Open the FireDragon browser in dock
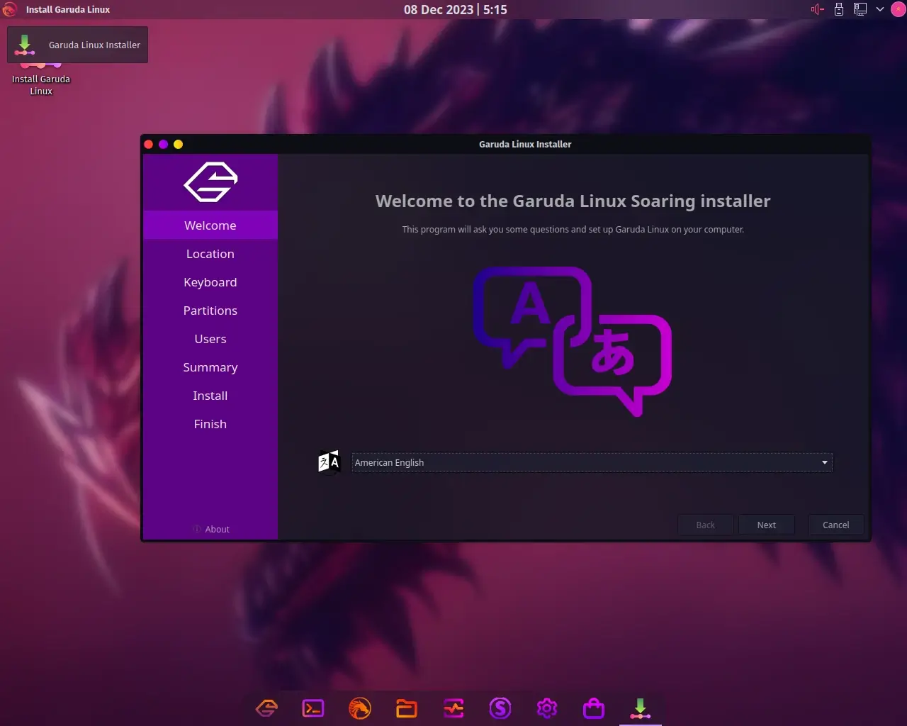This screenshot has height=726, width=907. (360, 708)
